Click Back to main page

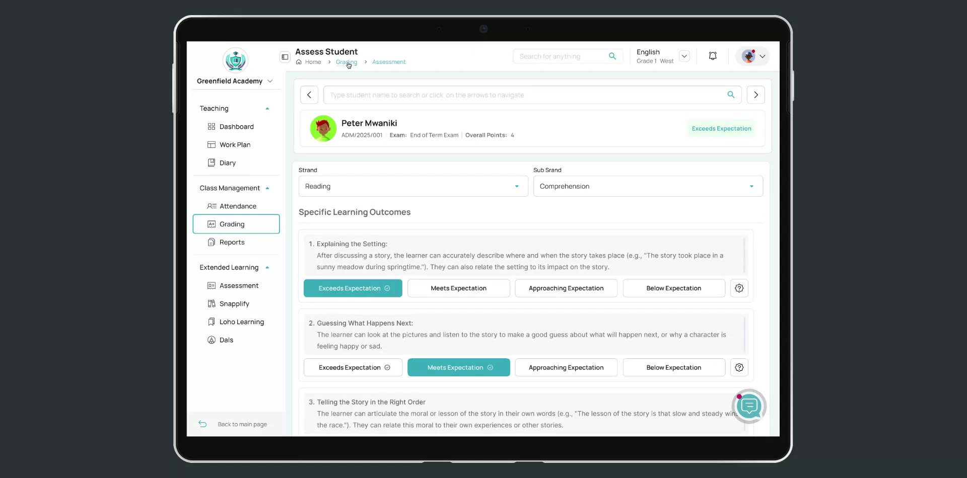242,424
